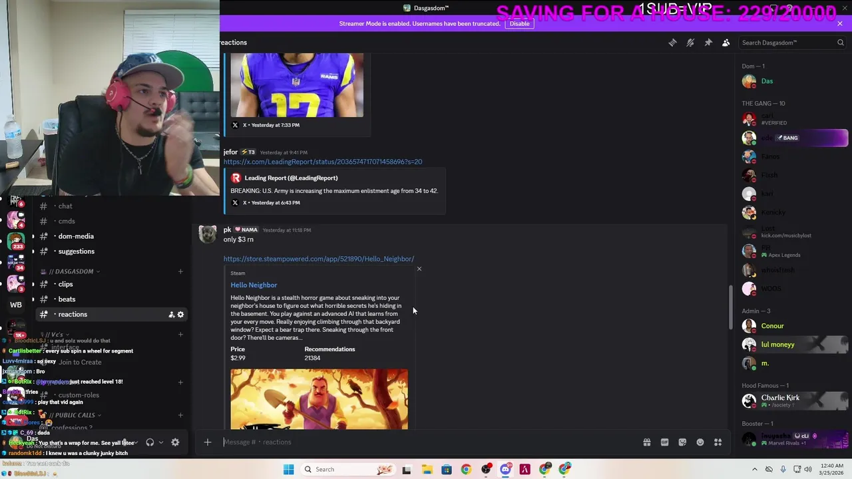Open the cmds channel
852x479 pixels.
pyautogui.click(x=67, y=221)
